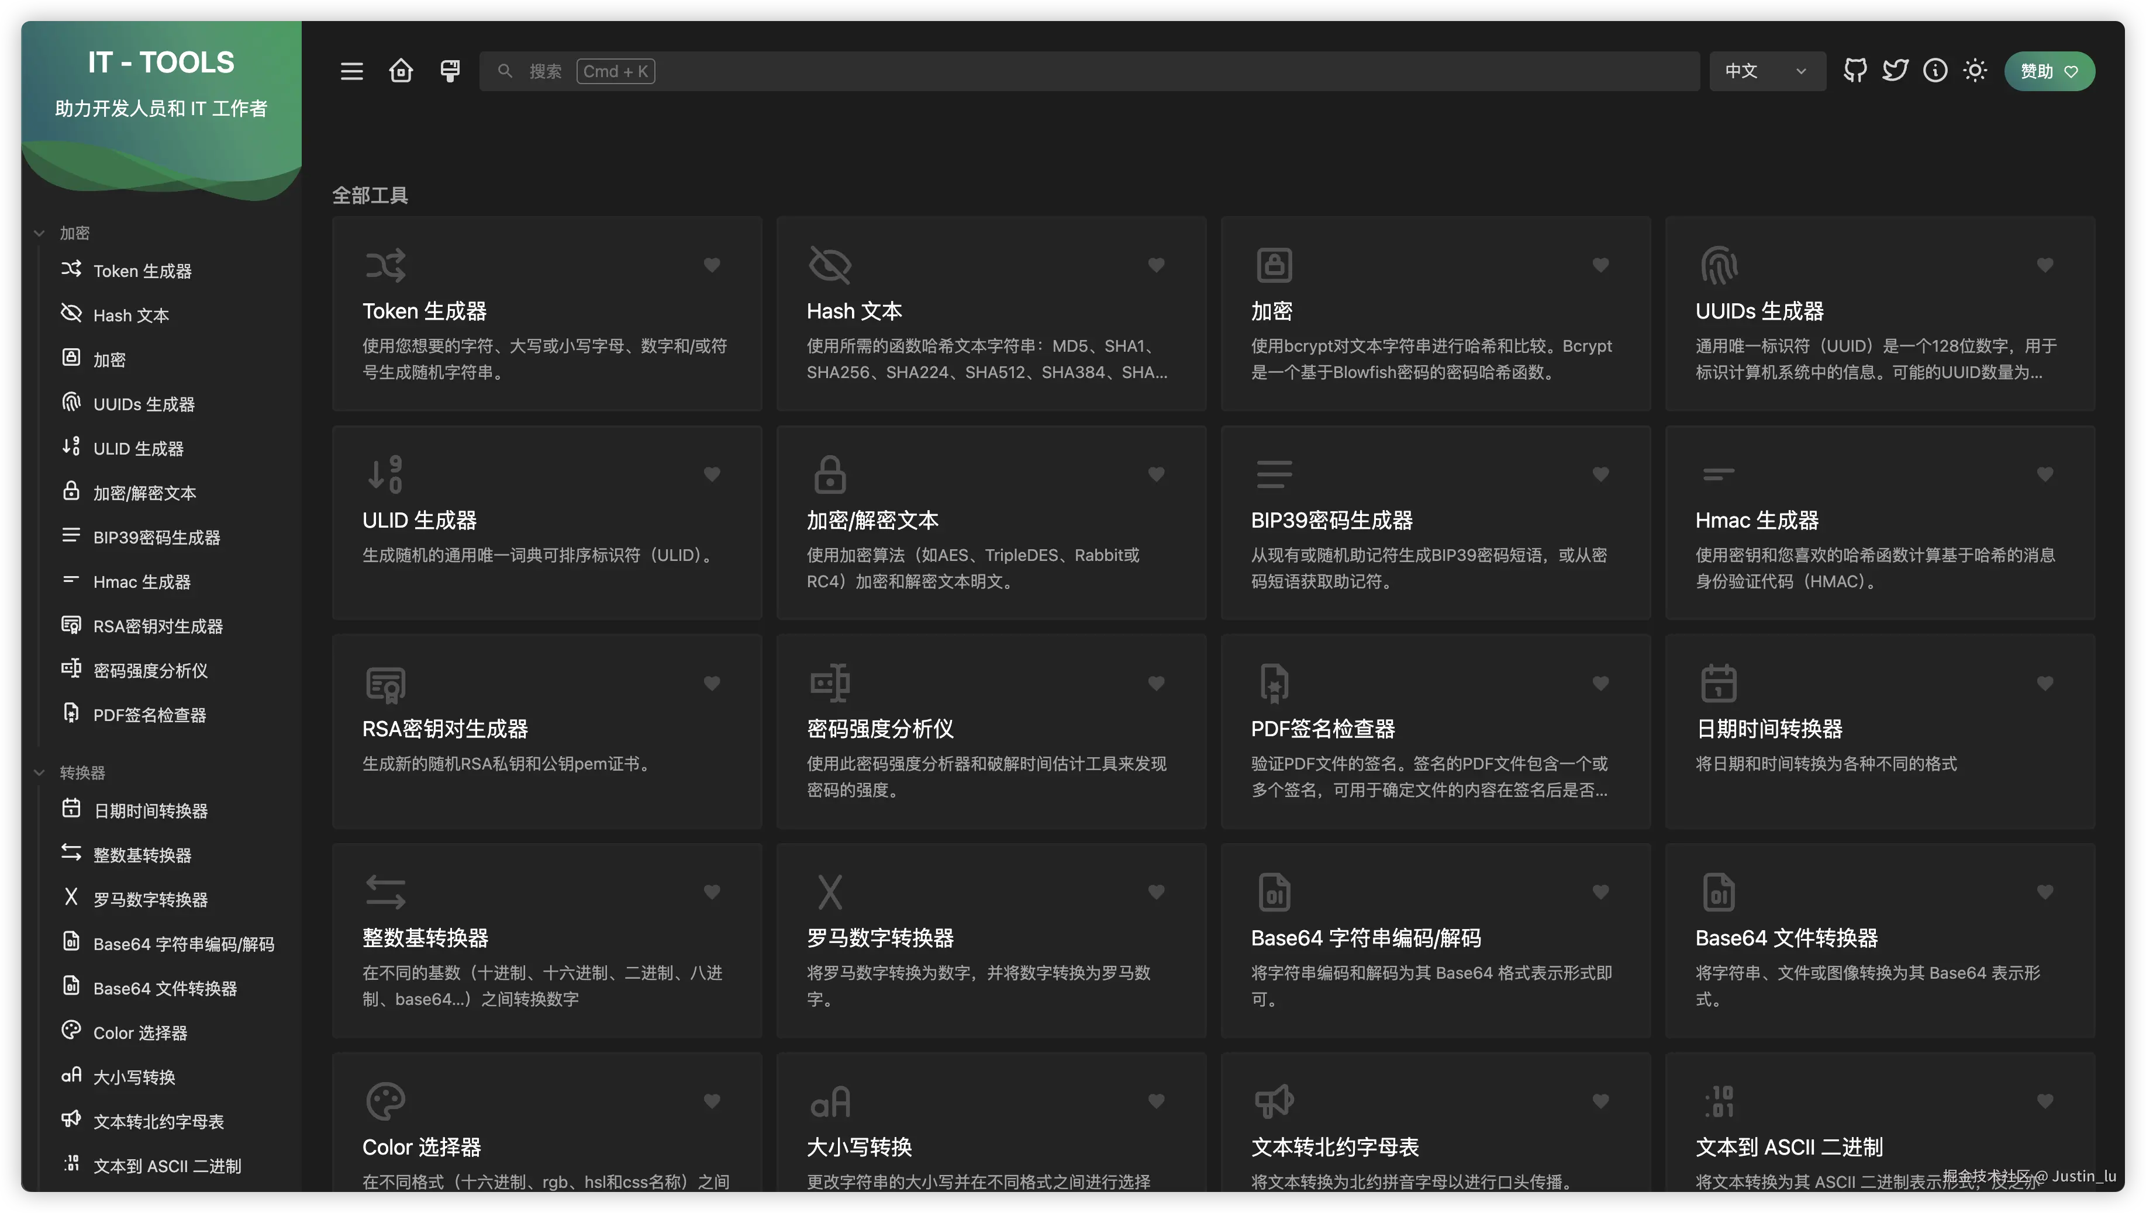Favorite the UUIDs 生成器 card heart
2146x1213 pixels.
pyautogui.click(x=2044, y=265)
